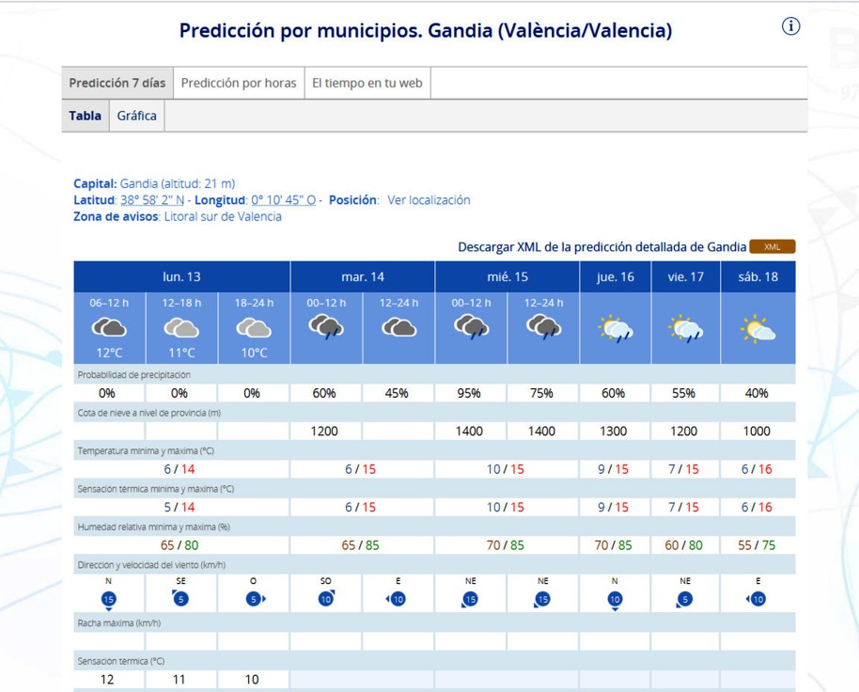Click Litoral sur de Valencia zone text

point(223,216)
